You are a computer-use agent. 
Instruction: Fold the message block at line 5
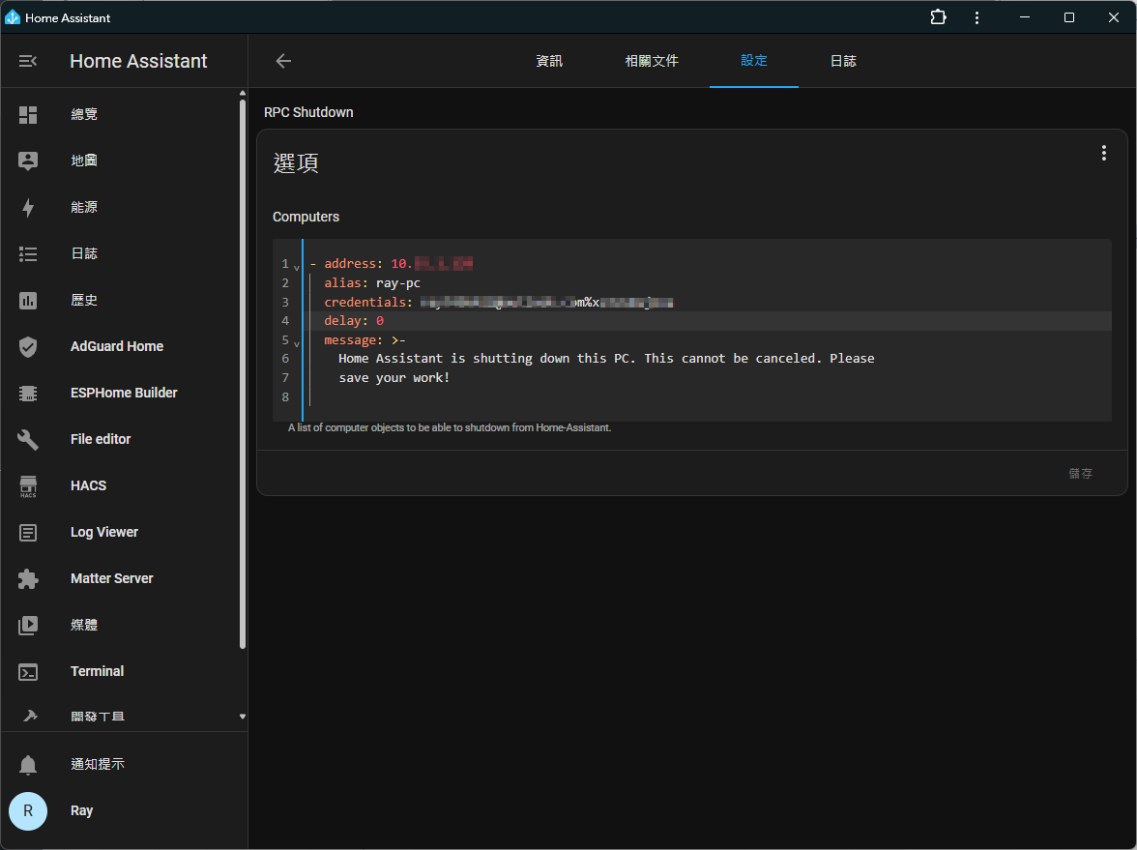(297, 342)
